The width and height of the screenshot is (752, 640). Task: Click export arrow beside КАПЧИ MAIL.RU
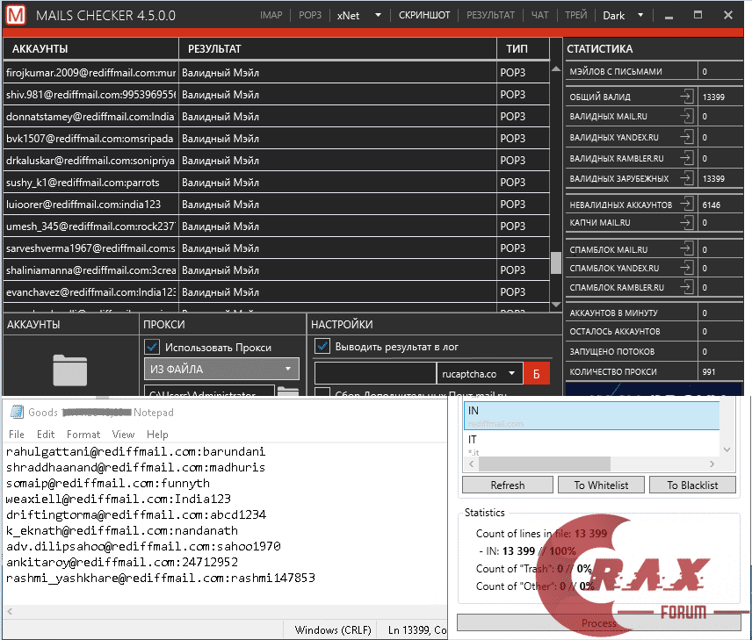(x=685, y=223)
